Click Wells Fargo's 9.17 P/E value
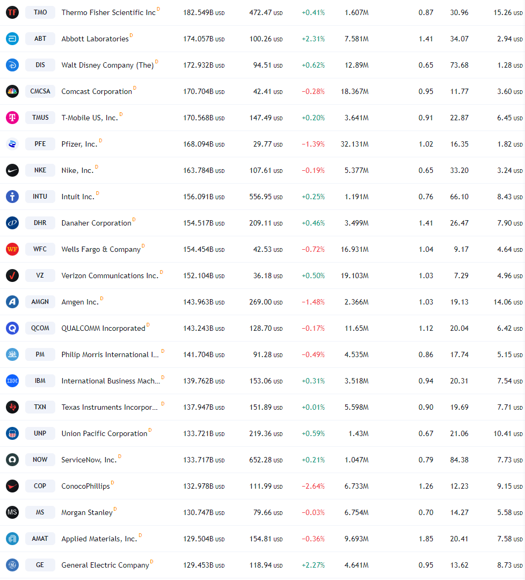This screenshot has height=580, width=525. (462, 249)
